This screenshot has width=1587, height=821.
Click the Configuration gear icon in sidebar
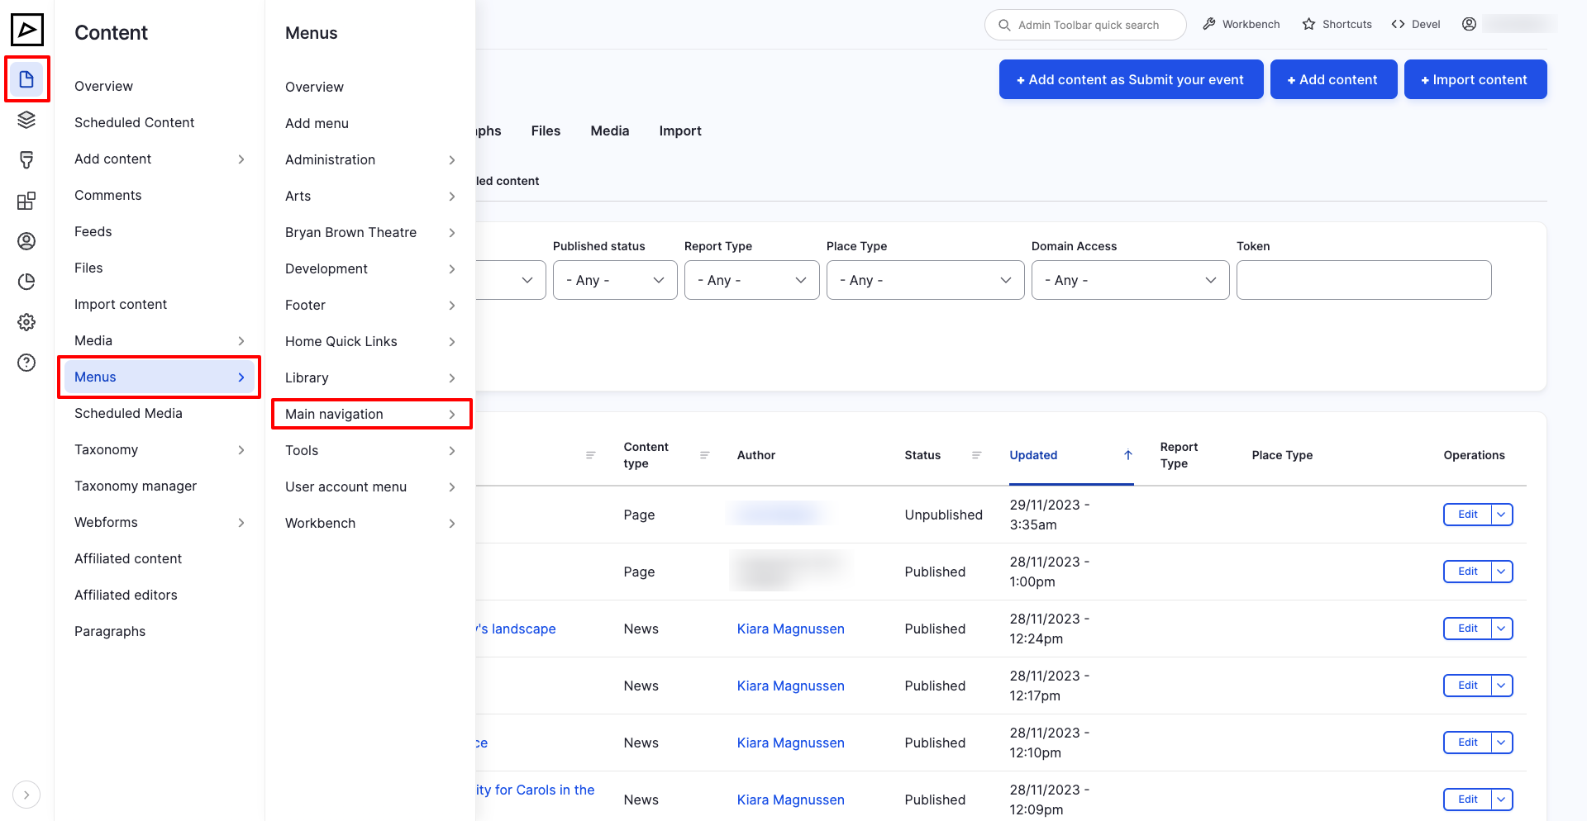point(26,322)
